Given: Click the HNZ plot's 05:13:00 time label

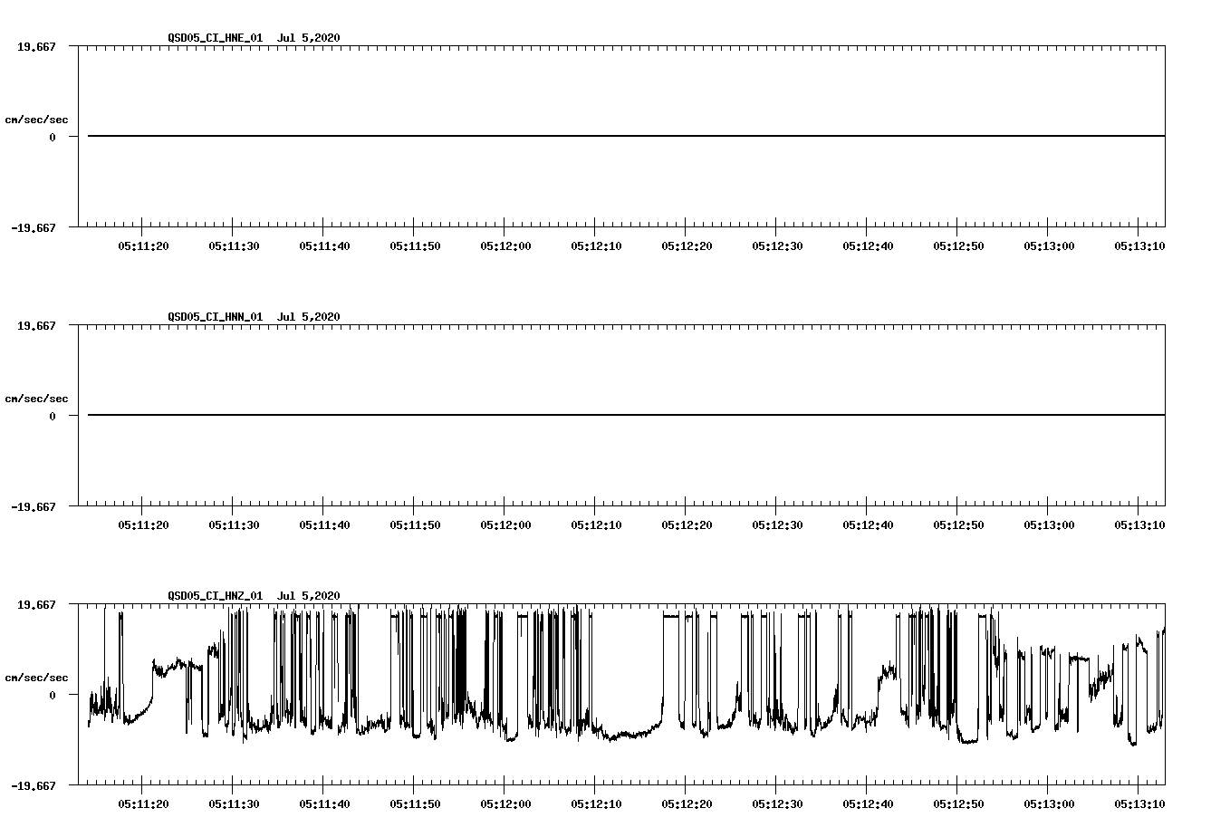Looking at the screenshot, I should (x=1049, y=803).
